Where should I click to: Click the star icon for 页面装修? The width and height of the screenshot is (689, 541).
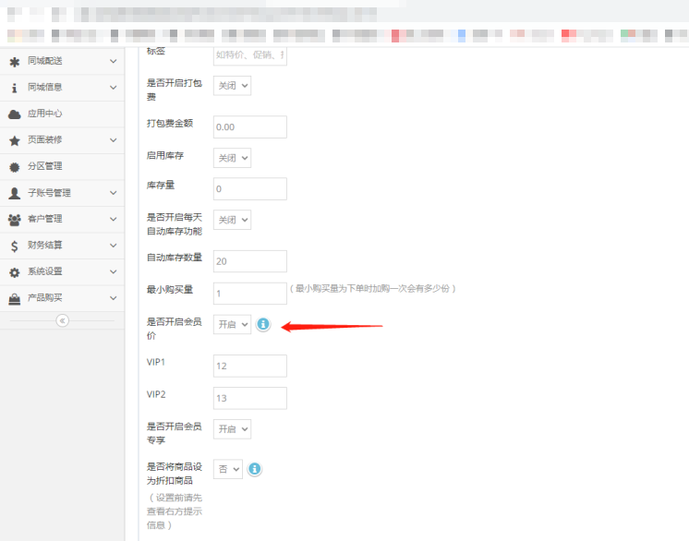click(14, 140)
